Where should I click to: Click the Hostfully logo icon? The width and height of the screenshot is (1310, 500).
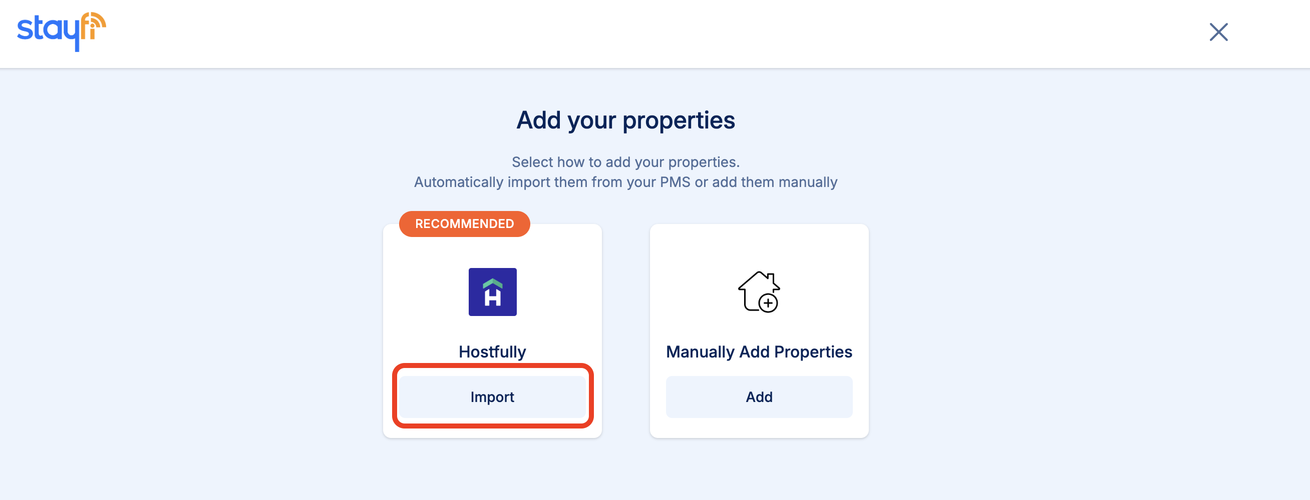[x=492, y=292]
